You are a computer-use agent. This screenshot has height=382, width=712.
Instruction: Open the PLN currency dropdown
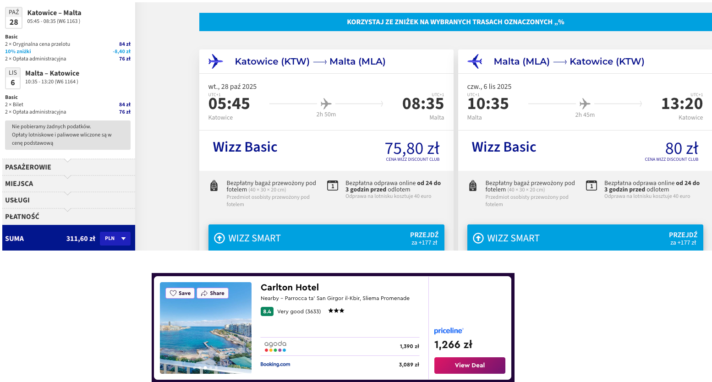pos(115,239)
